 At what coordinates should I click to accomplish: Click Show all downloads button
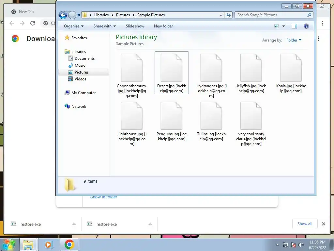305,224
